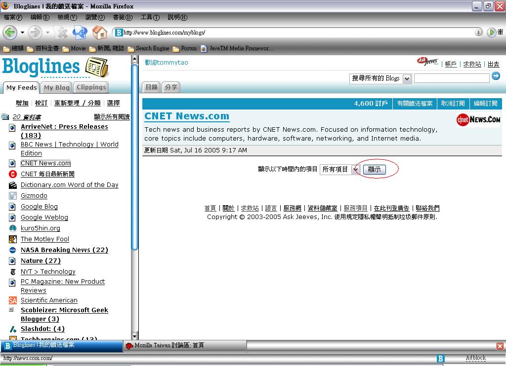Click the folder icon beside 20 feeds
506x366 pixels.
(x=5, y=116)
